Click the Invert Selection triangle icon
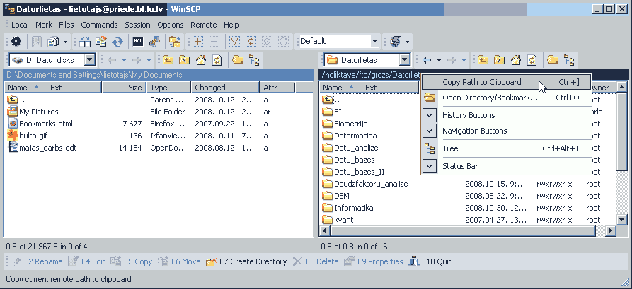This screenshot has width=632, height=289. point(234,41)
